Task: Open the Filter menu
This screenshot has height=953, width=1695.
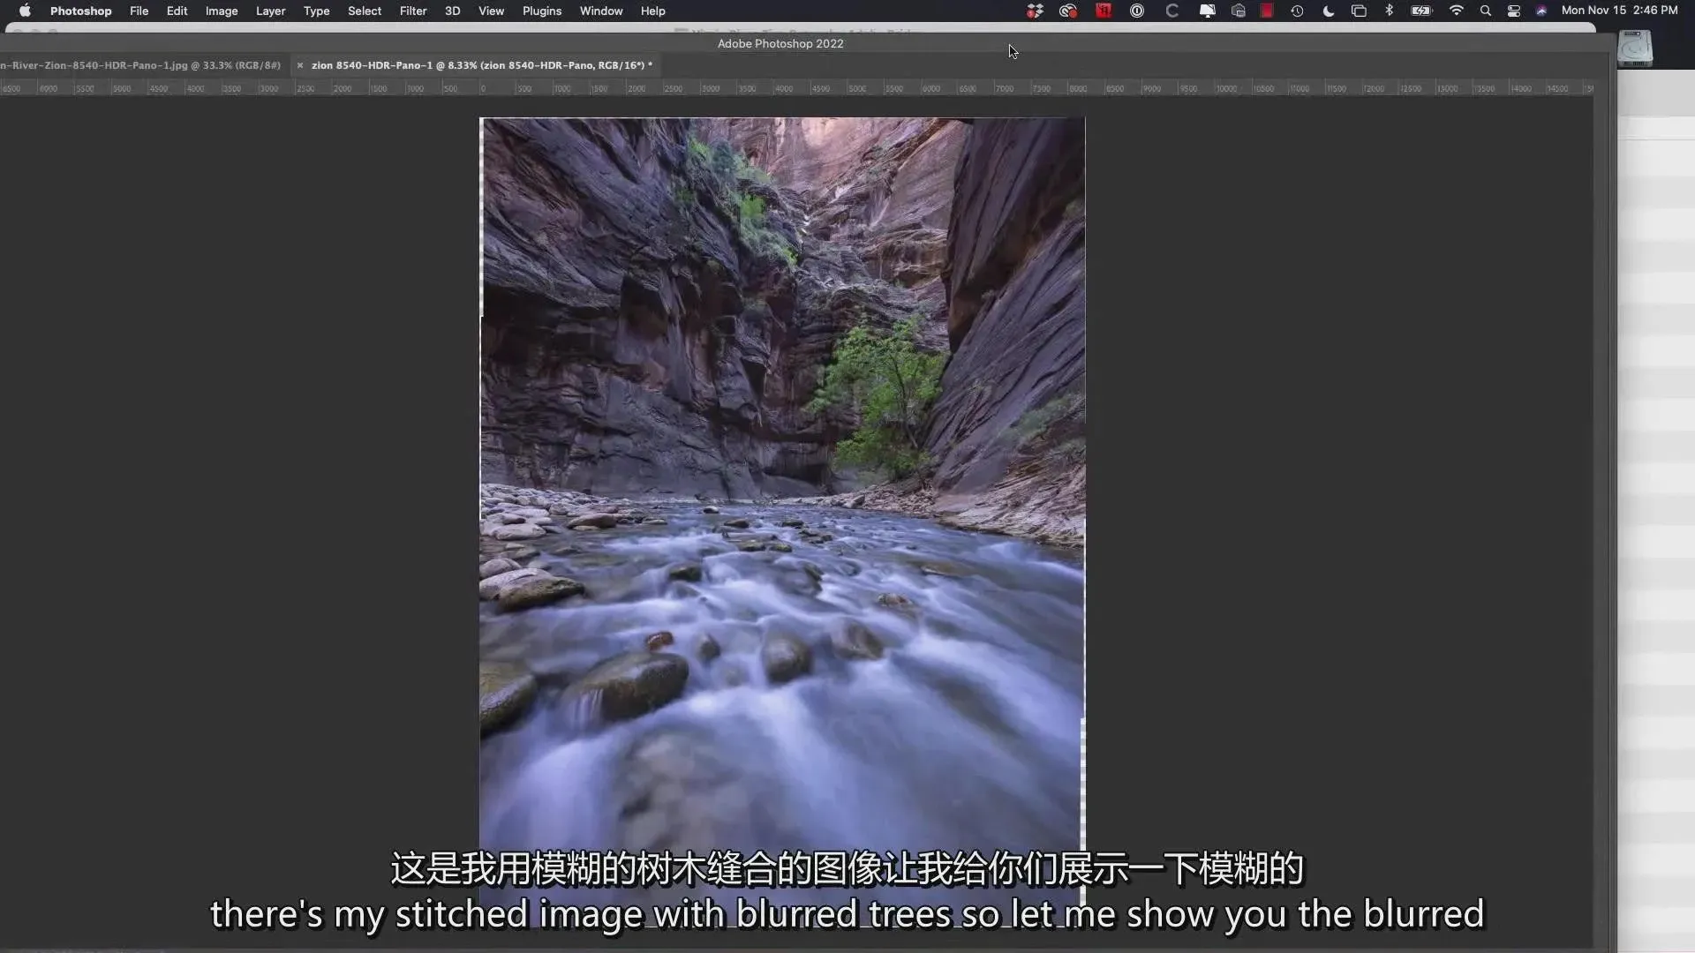Action: pyautogui.click(x=413, y=11)
